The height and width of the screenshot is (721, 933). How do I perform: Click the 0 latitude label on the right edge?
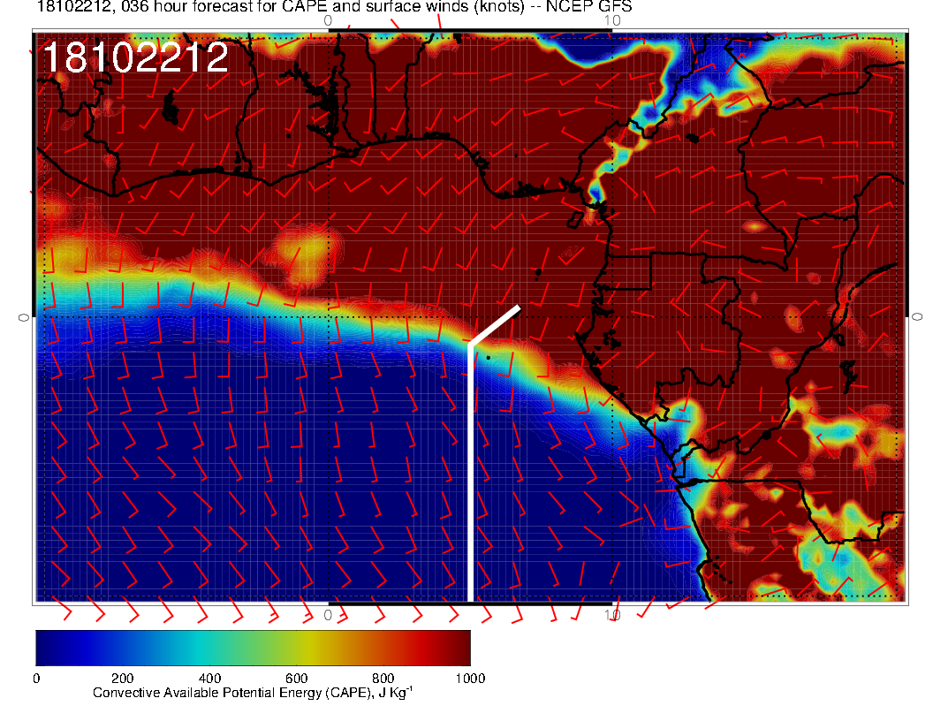point(917,316)
